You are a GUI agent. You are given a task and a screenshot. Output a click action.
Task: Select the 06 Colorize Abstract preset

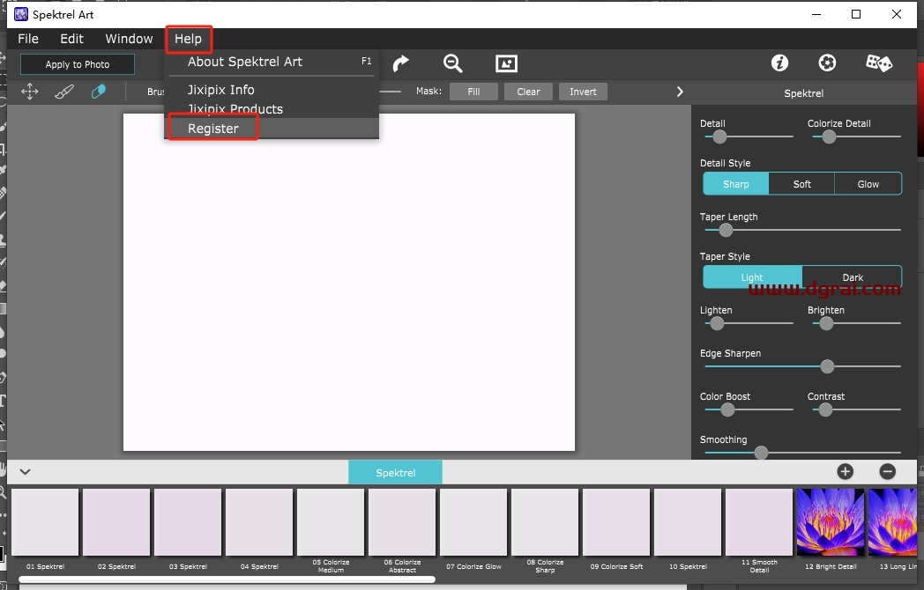click(x=402, y=522)
